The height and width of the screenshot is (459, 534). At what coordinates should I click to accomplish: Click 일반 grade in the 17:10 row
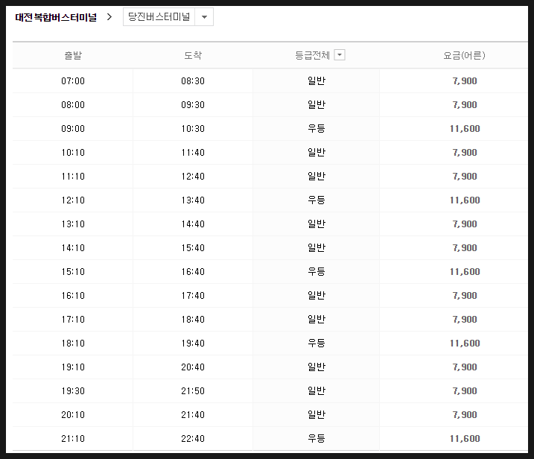317,320
